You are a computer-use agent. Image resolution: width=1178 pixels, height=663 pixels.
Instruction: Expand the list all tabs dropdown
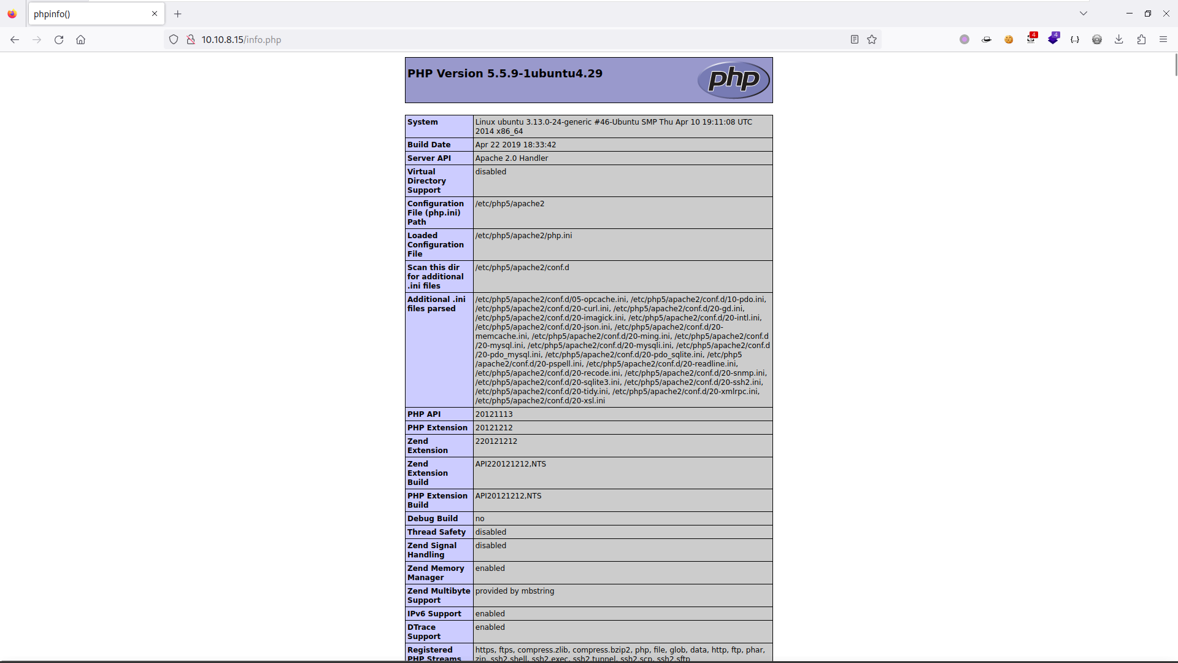(x=1084, y=14)
